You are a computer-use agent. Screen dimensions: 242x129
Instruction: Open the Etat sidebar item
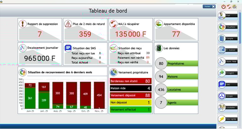(x=228, y=15)
